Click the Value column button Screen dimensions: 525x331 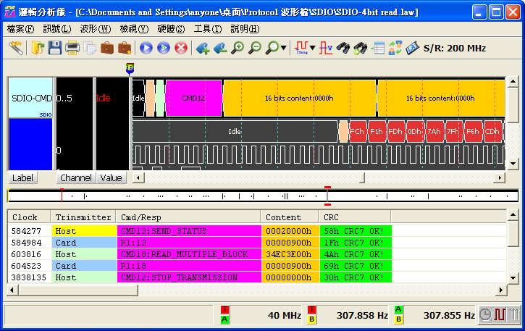[x=112, y=178]
